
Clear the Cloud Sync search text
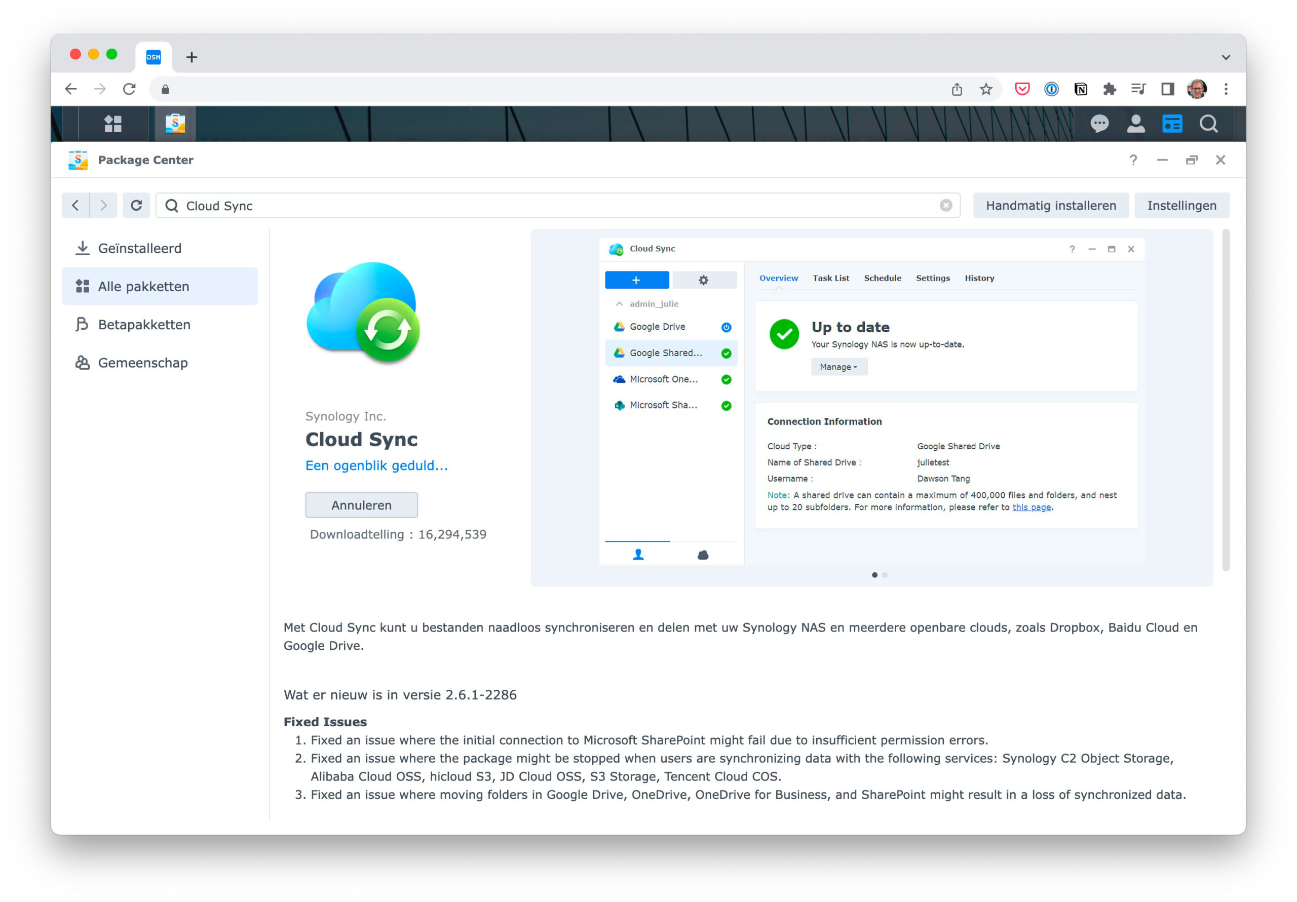click(x=945, y=206)
